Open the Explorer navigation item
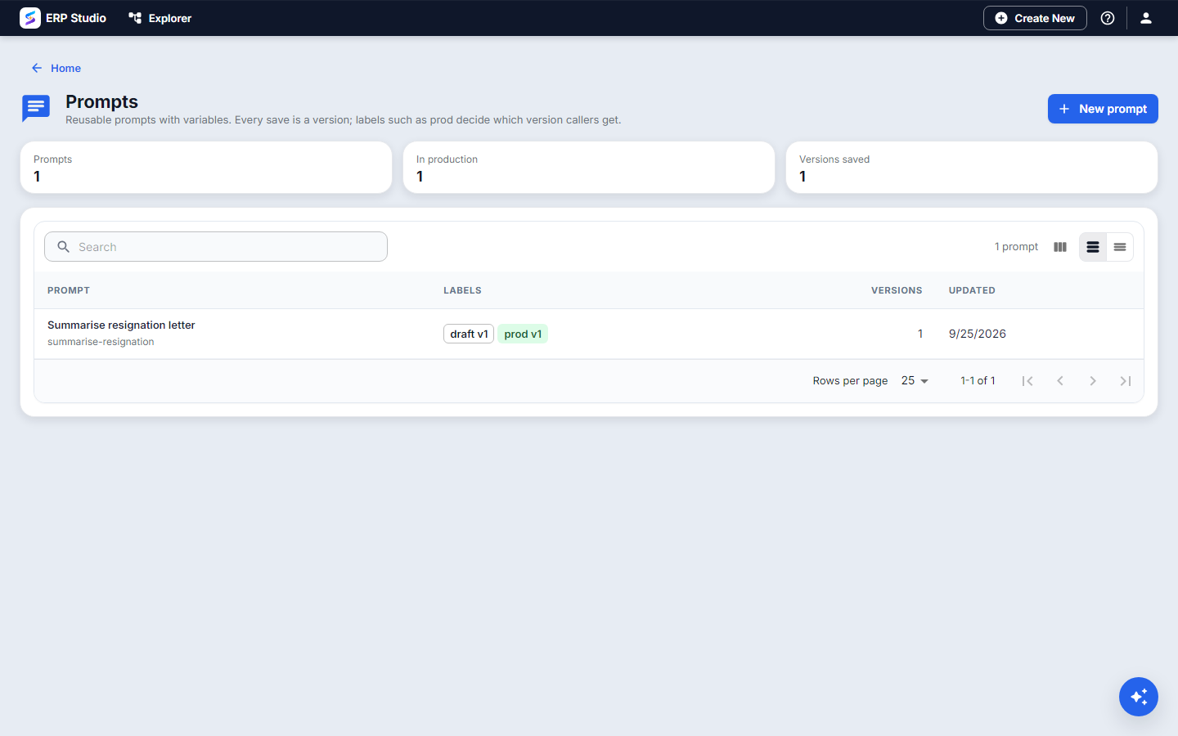The image size is (1178, 736). tap(160, 18)
